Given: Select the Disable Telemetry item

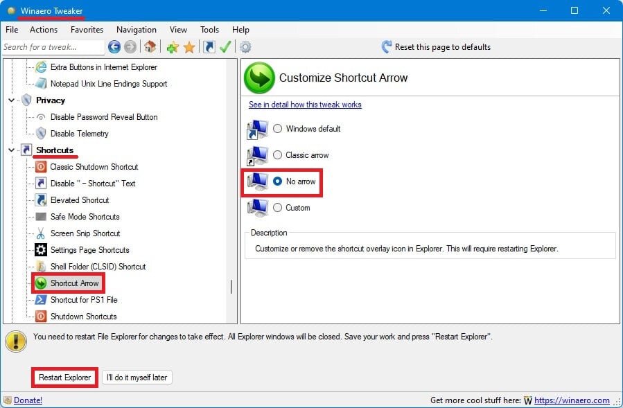Looking at the screenshot, I should [80, 134].
